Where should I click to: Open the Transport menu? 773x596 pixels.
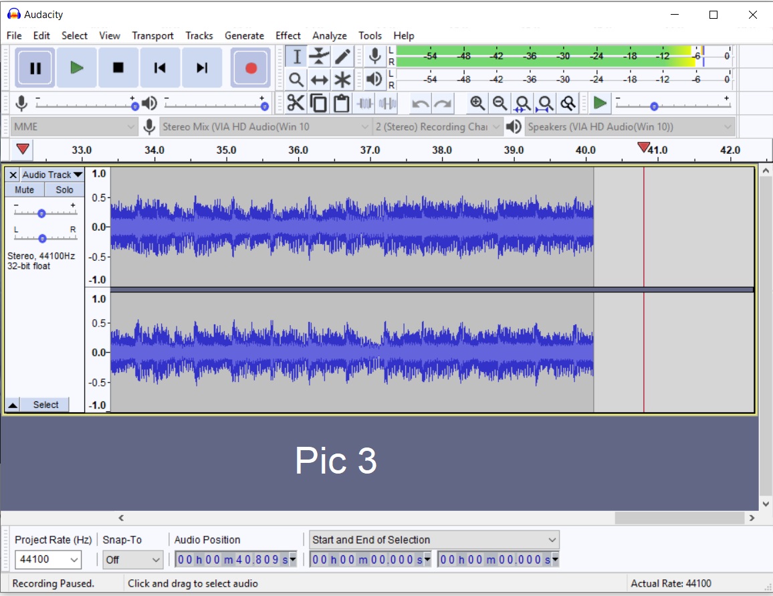[152, 35]
